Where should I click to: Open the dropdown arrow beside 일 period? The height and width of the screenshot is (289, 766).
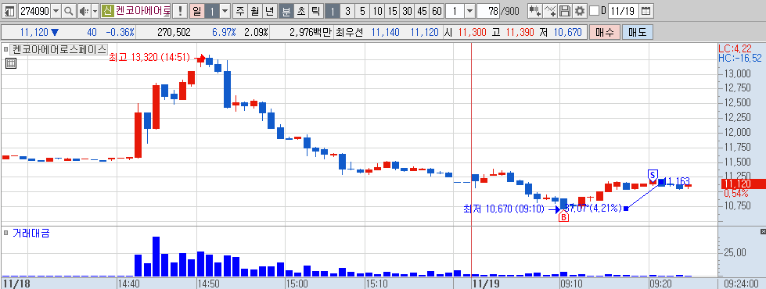[x=225, y=11]
